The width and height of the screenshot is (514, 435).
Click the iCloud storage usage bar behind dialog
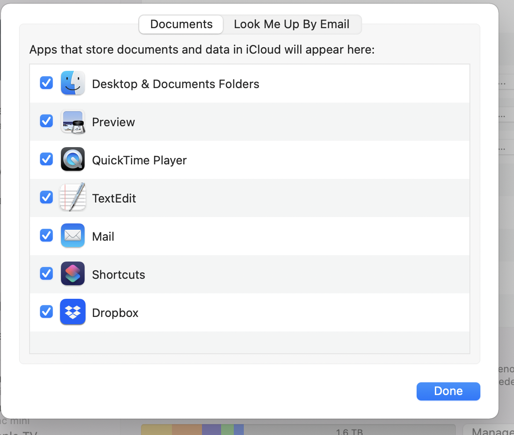pos(298,430)
